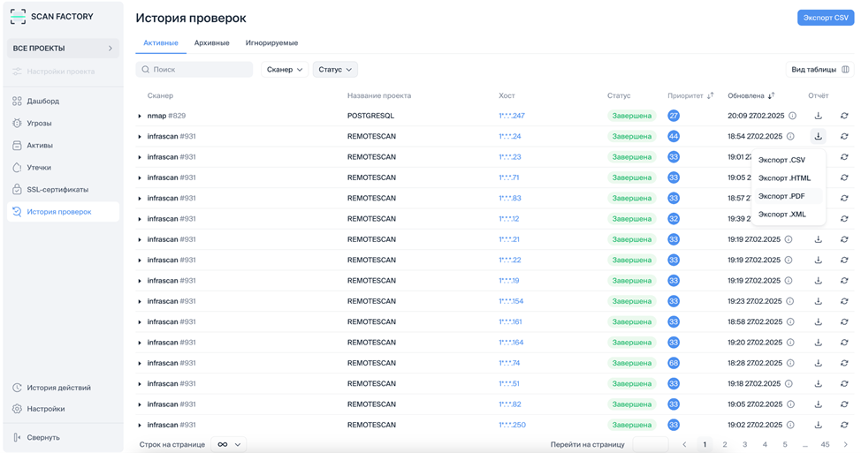Image resolution: width=861 pixels, height=453 pixels.
Task: Sort by Обновлена column arrows
Action: [x=771, y=95]
